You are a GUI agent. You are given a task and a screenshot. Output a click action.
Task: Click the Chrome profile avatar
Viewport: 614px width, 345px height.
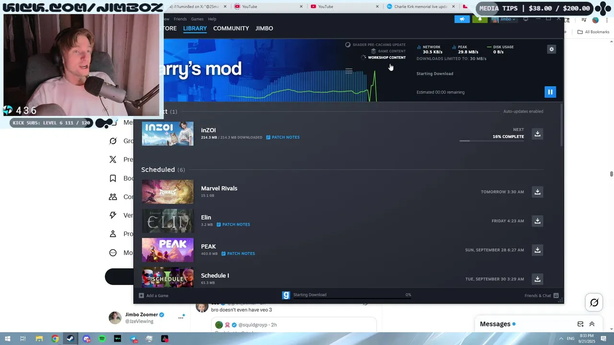[x=595, y=20]
